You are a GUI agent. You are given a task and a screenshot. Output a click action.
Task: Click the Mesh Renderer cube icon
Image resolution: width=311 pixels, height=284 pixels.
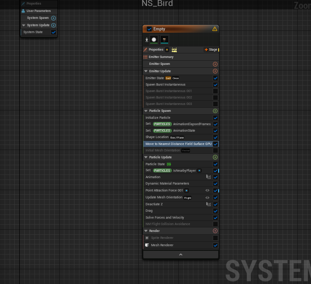point(147,245)
